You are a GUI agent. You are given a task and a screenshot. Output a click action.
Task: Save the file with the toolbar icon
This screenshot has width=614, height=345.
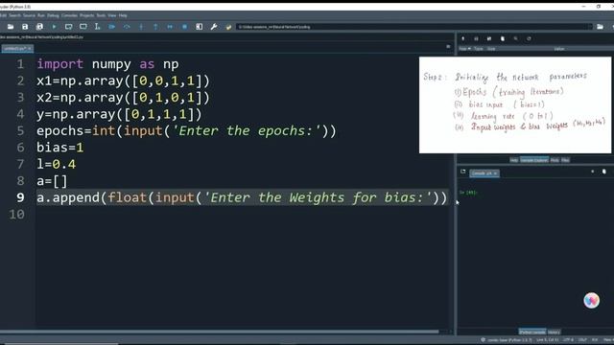coord(25,27)
